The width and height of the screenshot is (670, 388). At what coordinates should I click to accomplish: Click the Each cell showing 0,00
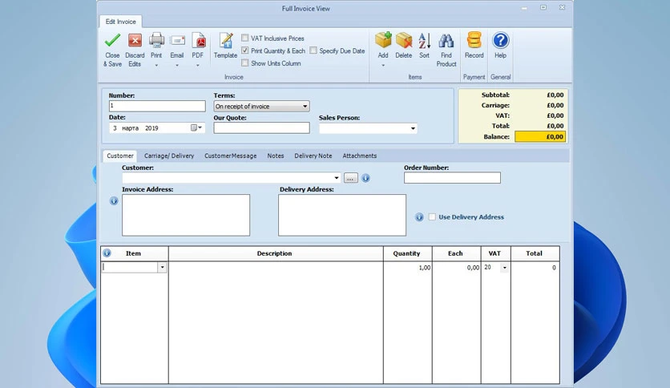pos(456,268)
